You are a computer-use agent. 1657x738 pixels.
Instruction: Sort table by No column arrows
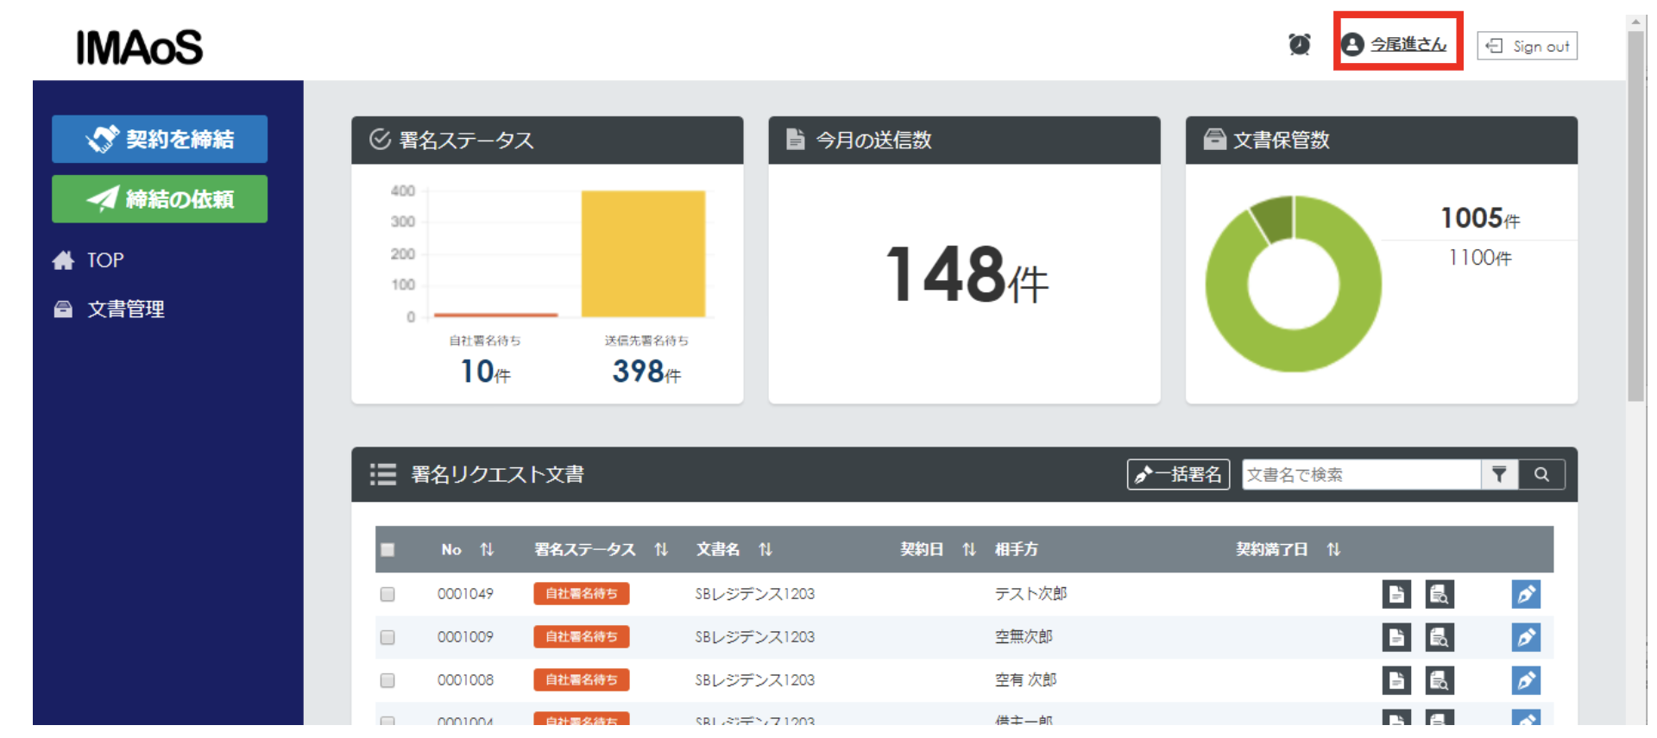click(487, 550)
